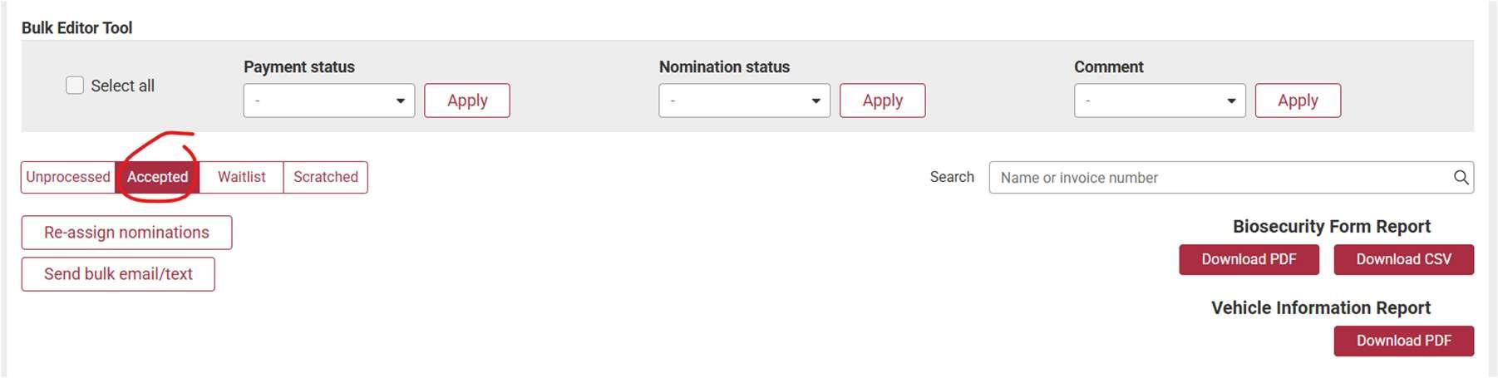Apply the selected Comment
The height and width of the screenshot is (378, 1498).
(1297, 101)
